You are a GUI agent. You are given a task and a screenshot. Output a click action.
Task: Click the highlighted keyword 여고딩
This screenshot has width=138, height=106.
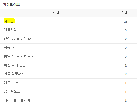point(9,21)
